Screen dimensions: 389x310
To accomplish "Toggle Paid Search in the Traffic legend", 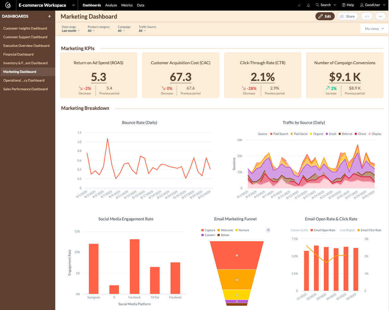I will [x=279, y=134].
